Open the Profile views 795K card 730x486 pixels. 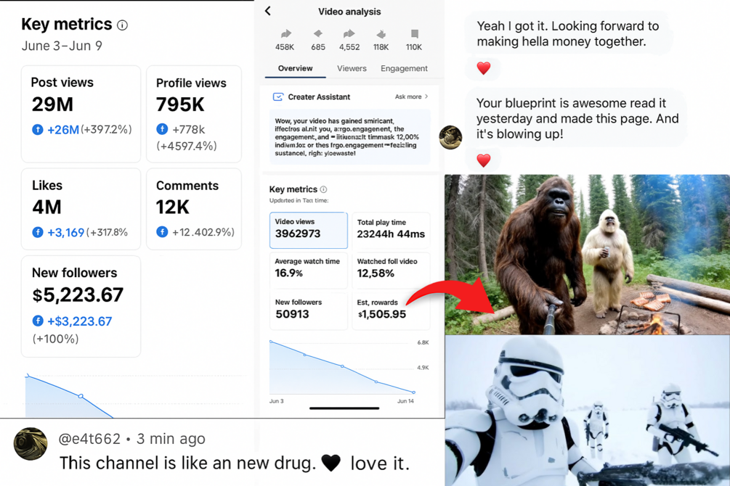click(194, 114)
